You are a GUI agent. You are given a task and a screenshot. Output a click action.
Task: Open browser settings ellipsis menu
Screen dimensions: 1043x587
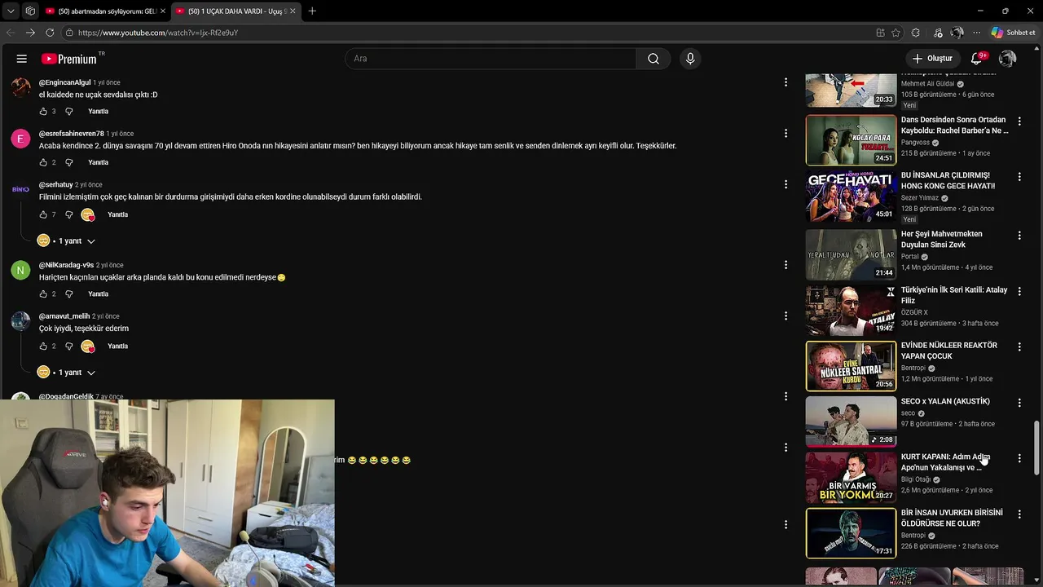pyautogui.click(x=976, y=33)
